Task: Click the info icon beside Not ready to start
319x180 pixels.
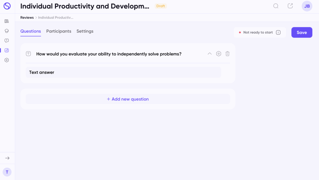Action: (278, 32)
